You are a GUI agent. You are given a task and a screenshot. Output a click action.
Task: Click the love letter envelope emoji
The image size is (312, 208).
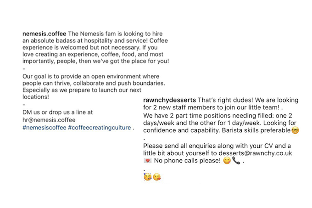coord(147,160)
